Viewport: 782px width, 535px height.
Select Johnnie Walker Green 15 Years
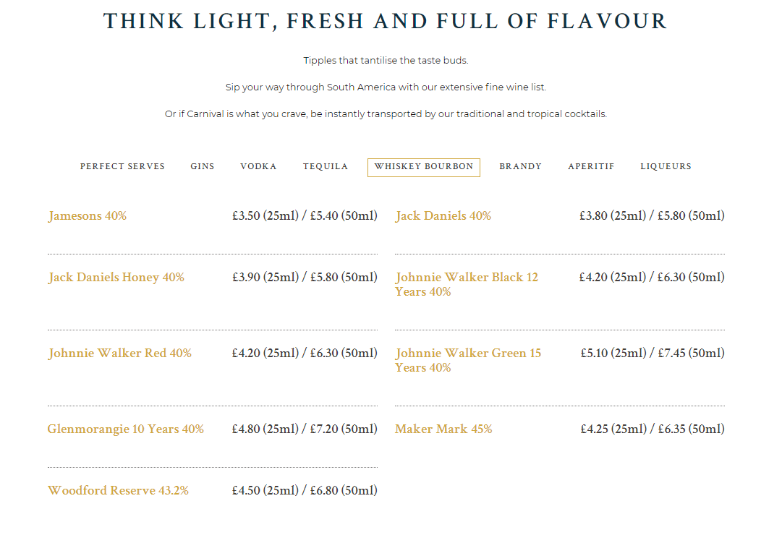coord(468,360)
